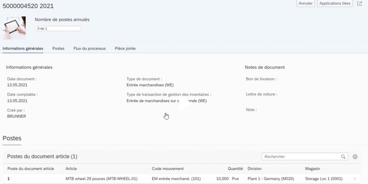
Task: Click the Article column header
Action: pos(71,169)
